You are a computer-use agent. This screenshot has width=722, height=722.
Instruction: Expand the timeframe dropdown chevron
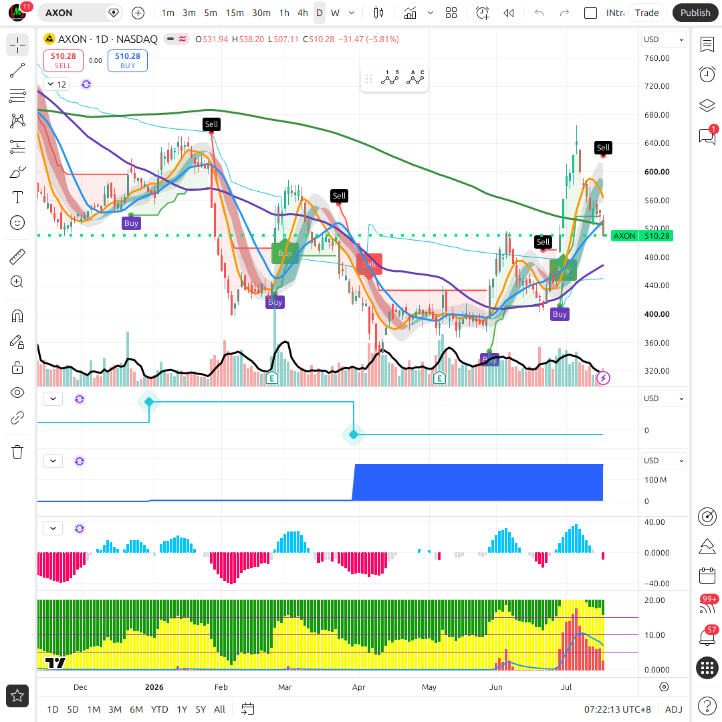(352, 13)
